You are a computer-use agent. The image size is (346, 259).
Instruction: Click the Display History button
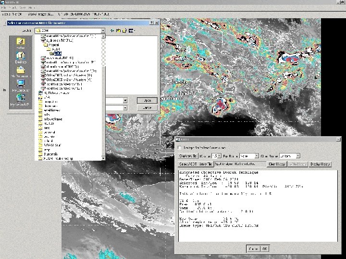(320, 164)
